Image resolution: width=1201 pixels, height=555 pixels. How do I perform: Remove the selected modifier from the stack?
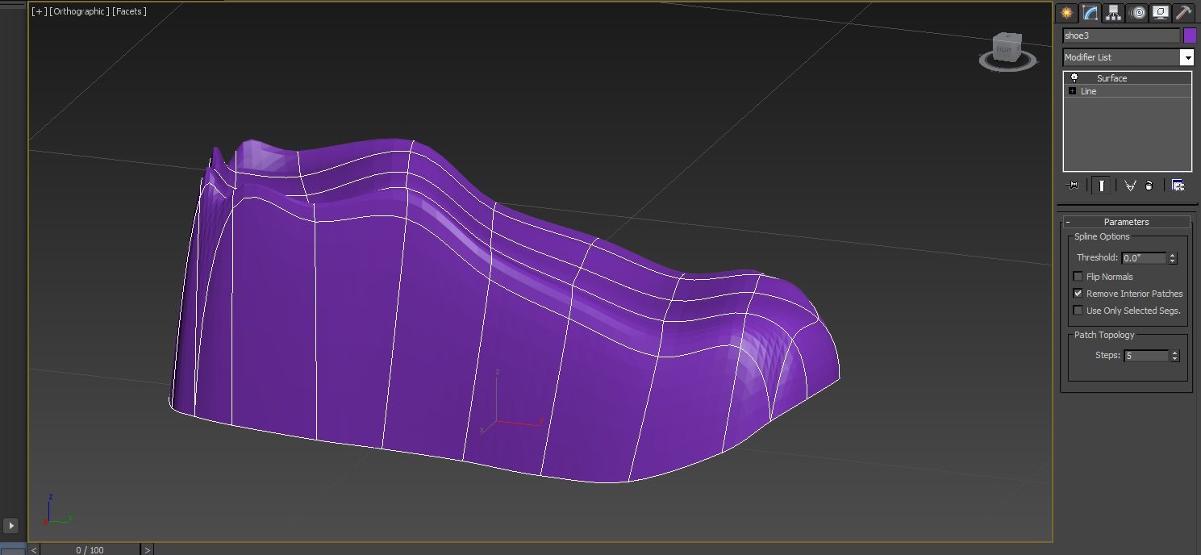pos(1149,185)
